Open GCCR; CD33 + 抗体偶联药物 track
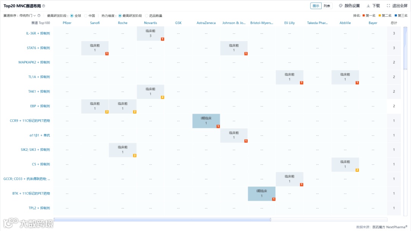 [27, 179]
